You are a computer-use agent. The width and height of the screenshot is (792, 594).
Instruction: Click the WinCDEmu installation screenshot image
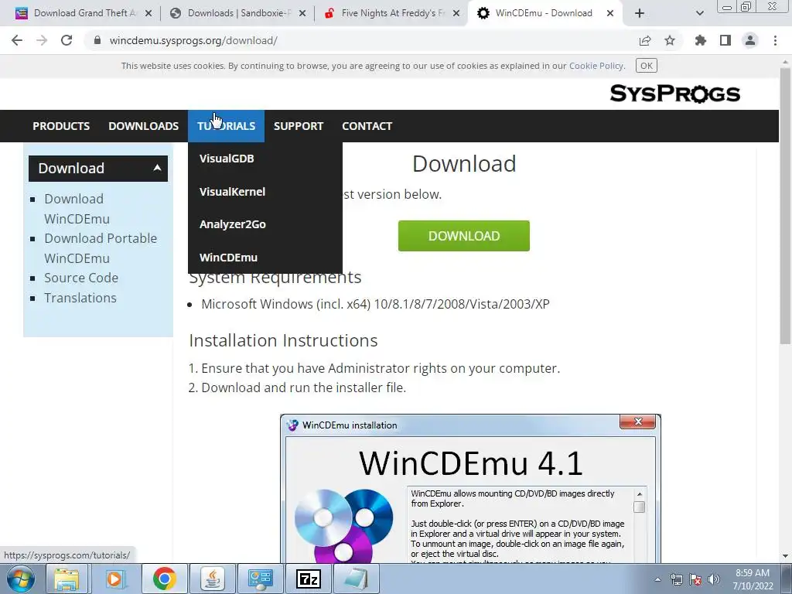pyautogui.click(x=470, y=489)
